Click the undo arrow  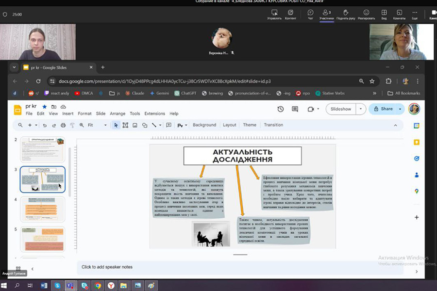pyautogui.click(x=45, y=125)
